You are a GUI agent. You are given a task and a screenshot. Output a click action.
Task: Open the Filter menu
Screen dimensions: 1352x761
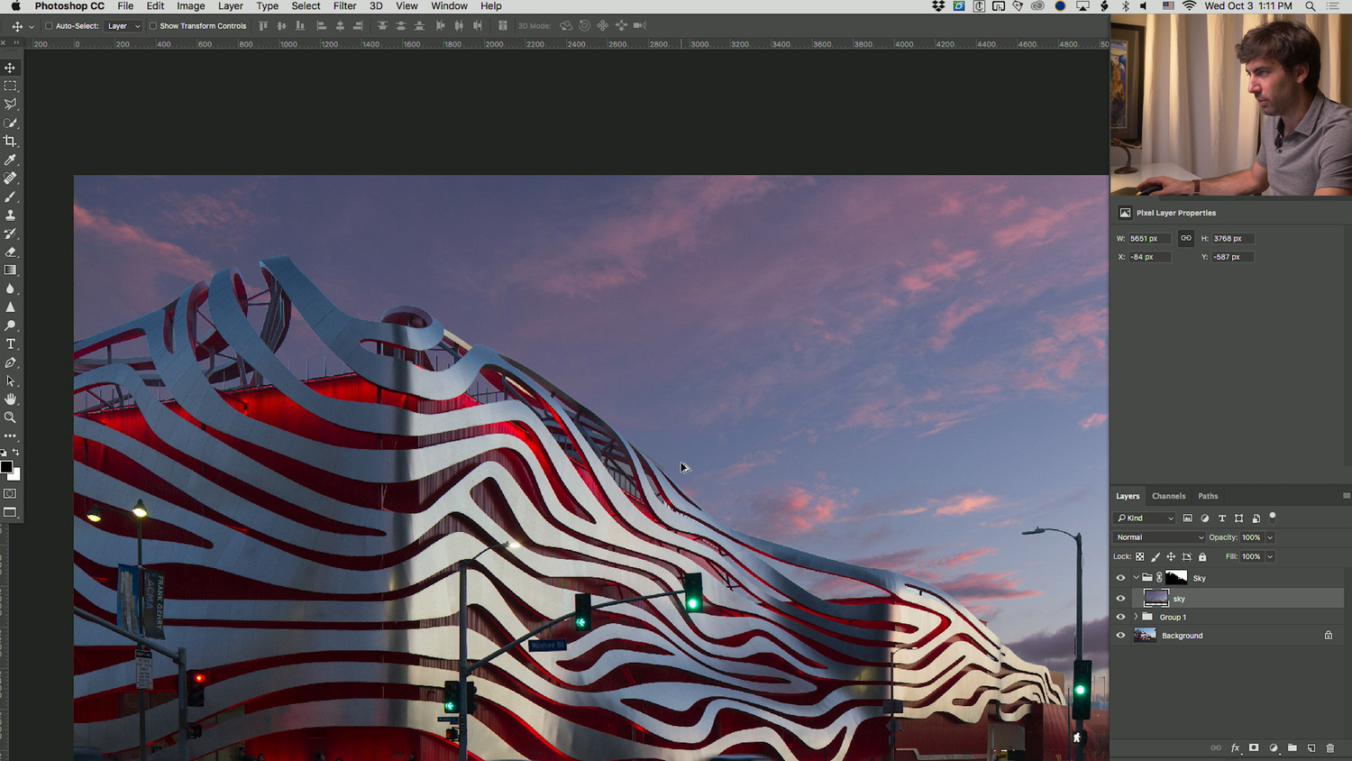point(344,6)
